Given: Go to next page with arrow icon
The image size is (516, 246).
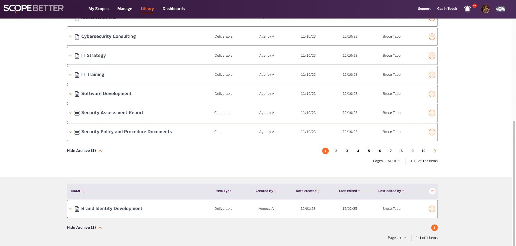Looking at the screenshot, I should tap(434, 151).
